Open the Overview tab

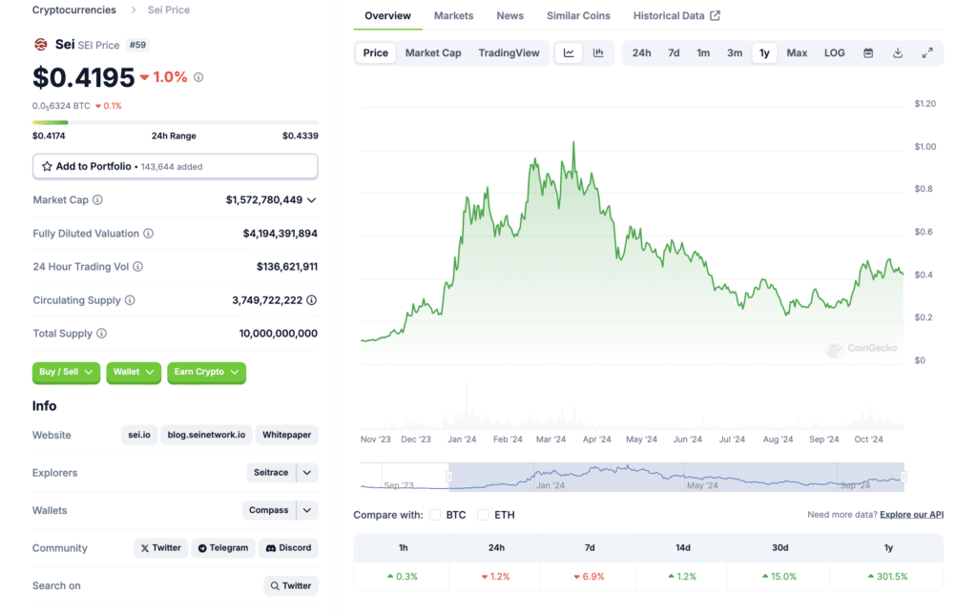point(387,15)
